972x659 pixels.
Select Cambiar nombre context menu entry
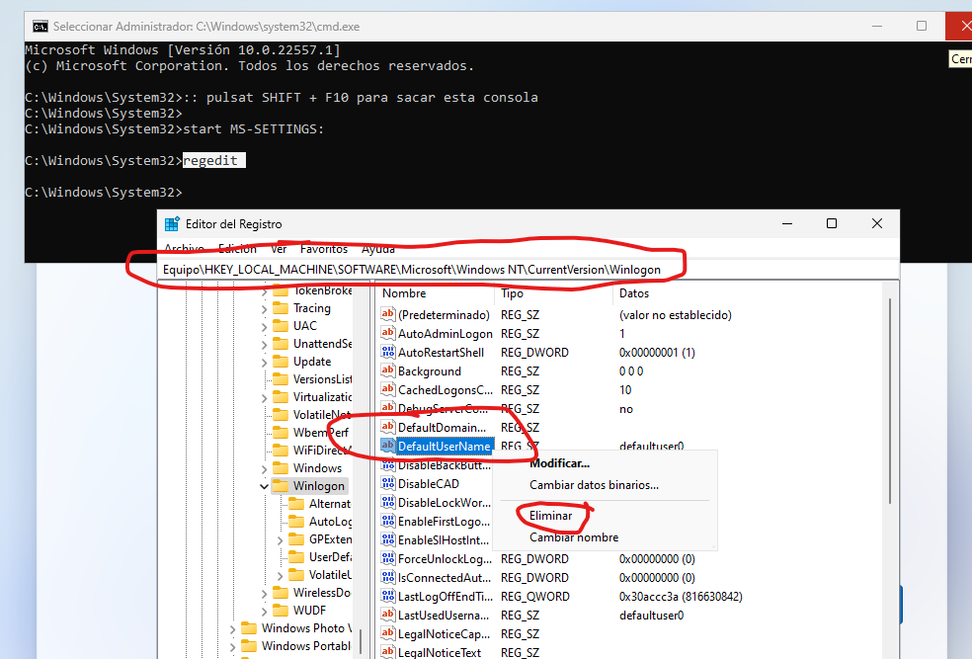(574, 537)
